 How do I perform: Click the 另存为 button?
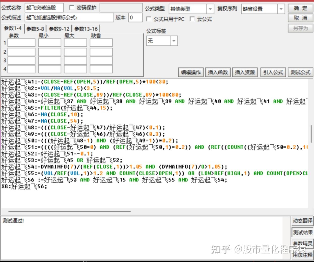coord(300,28)
